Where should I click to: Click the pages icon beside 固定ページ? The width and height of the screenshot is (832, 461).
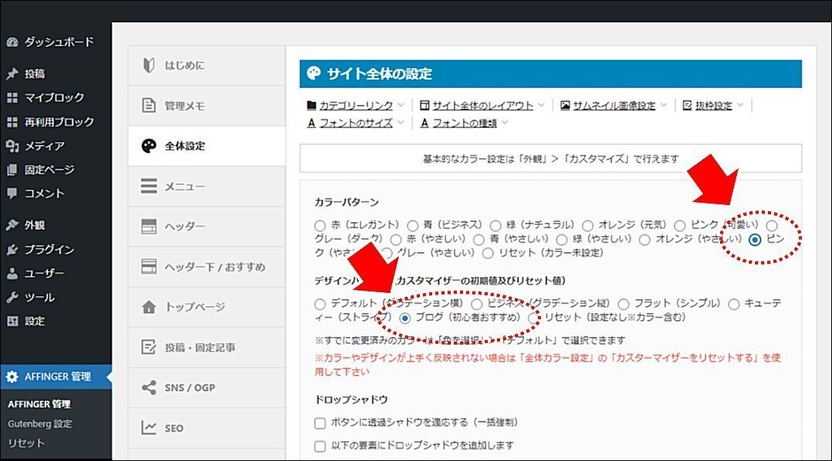pyautogui.click(x=12, y=170)
